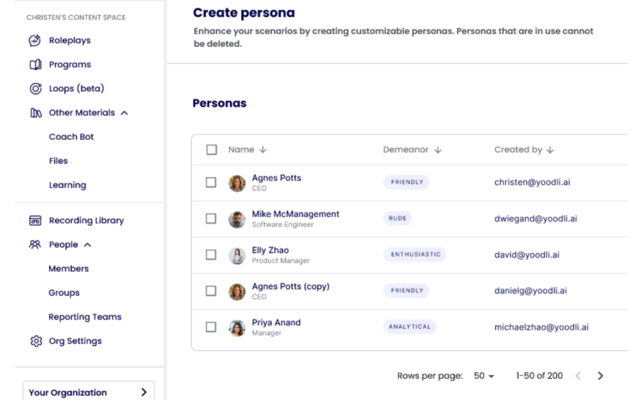The image size is (643, 400).
Task: Click the Org Settings gear icon
Action: click(35, 342)
